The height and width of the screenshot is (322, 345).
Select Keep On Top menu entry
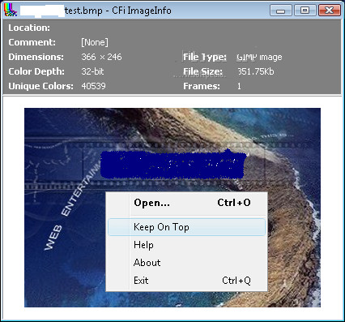(x=186, y=227)
